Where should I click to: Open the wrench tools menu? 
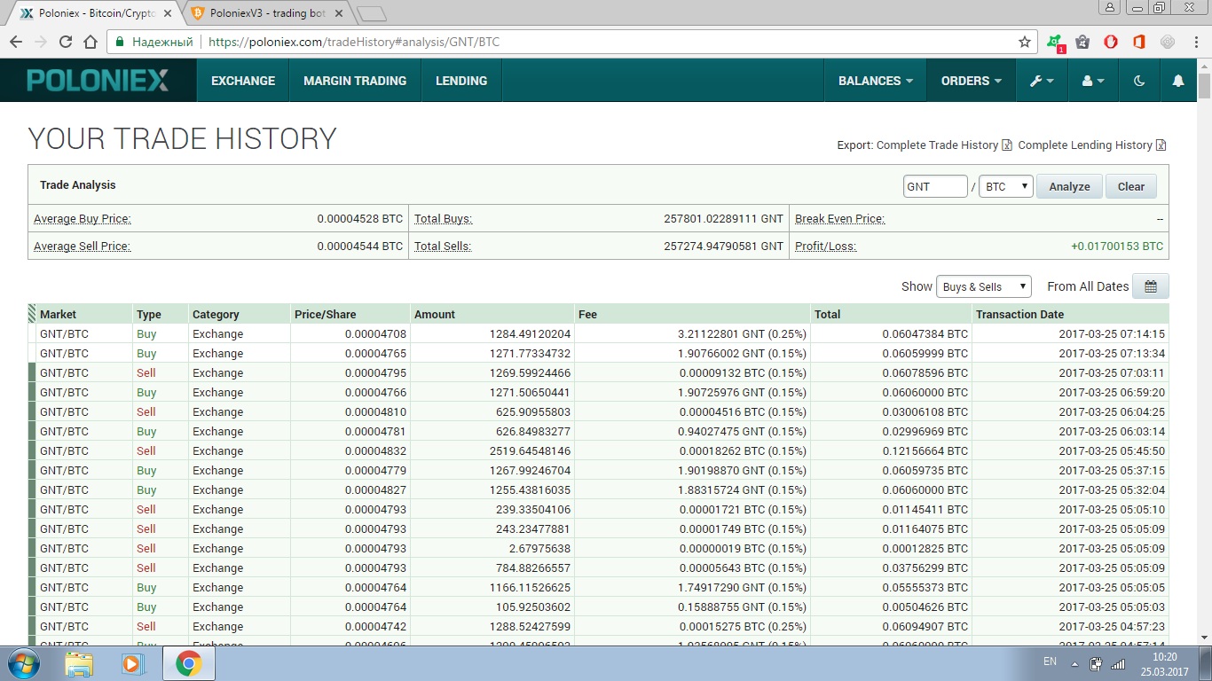(1042, 81)
